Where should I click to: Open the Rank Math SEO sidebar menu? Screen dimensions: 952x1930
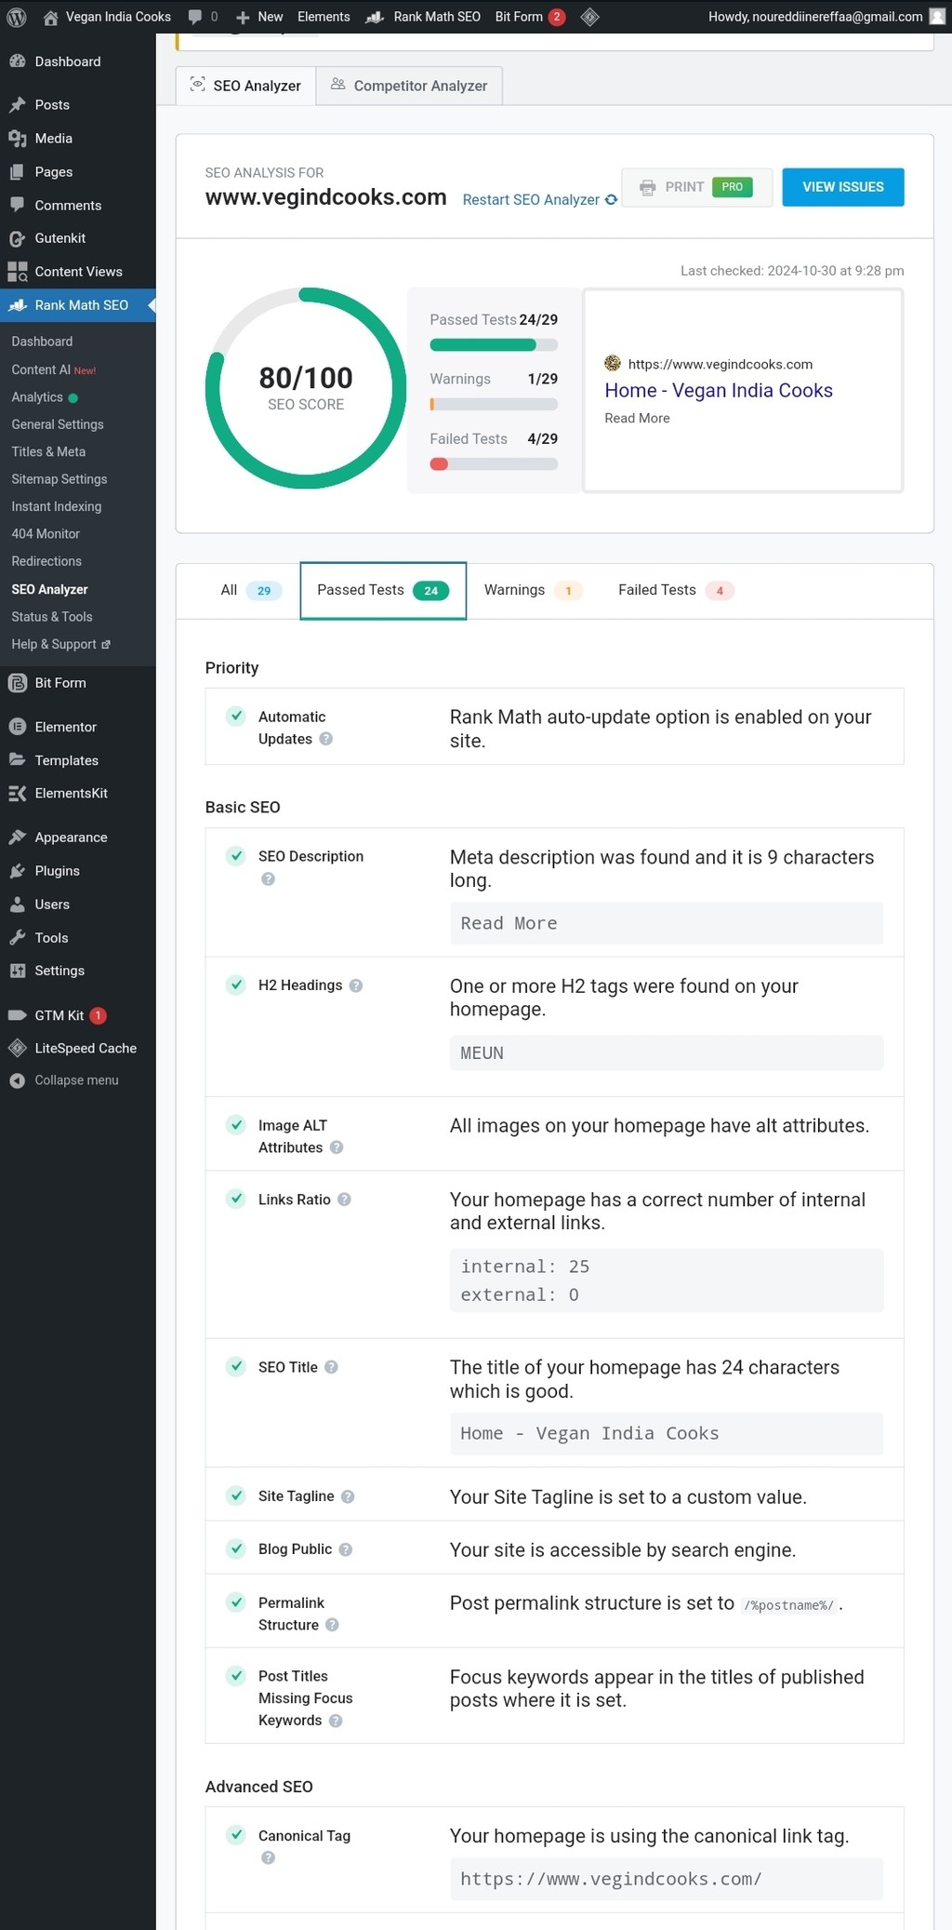point(78,305)
